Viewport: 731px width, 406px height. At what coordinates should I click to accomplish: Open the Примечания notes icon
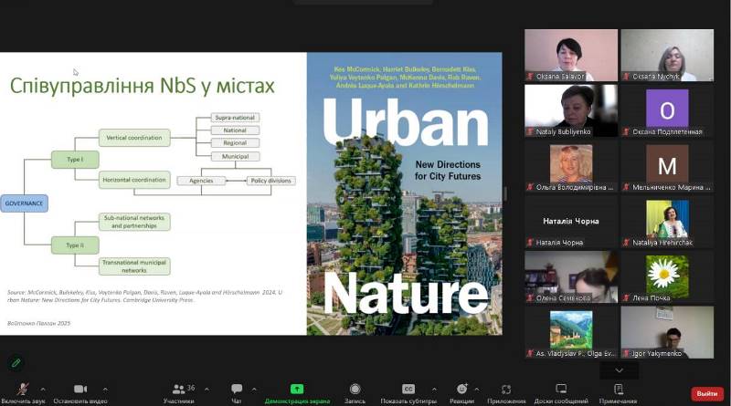[x=619, y=390]
